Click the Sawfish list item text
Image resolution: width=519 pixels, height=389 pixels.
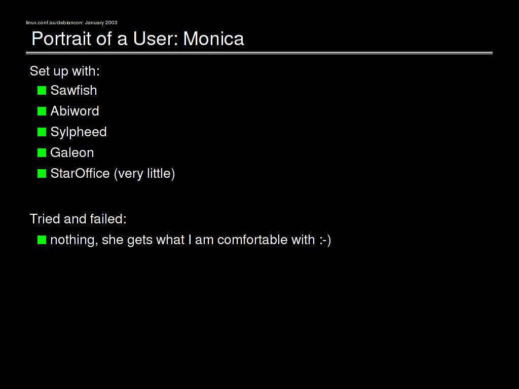[73, 90]
